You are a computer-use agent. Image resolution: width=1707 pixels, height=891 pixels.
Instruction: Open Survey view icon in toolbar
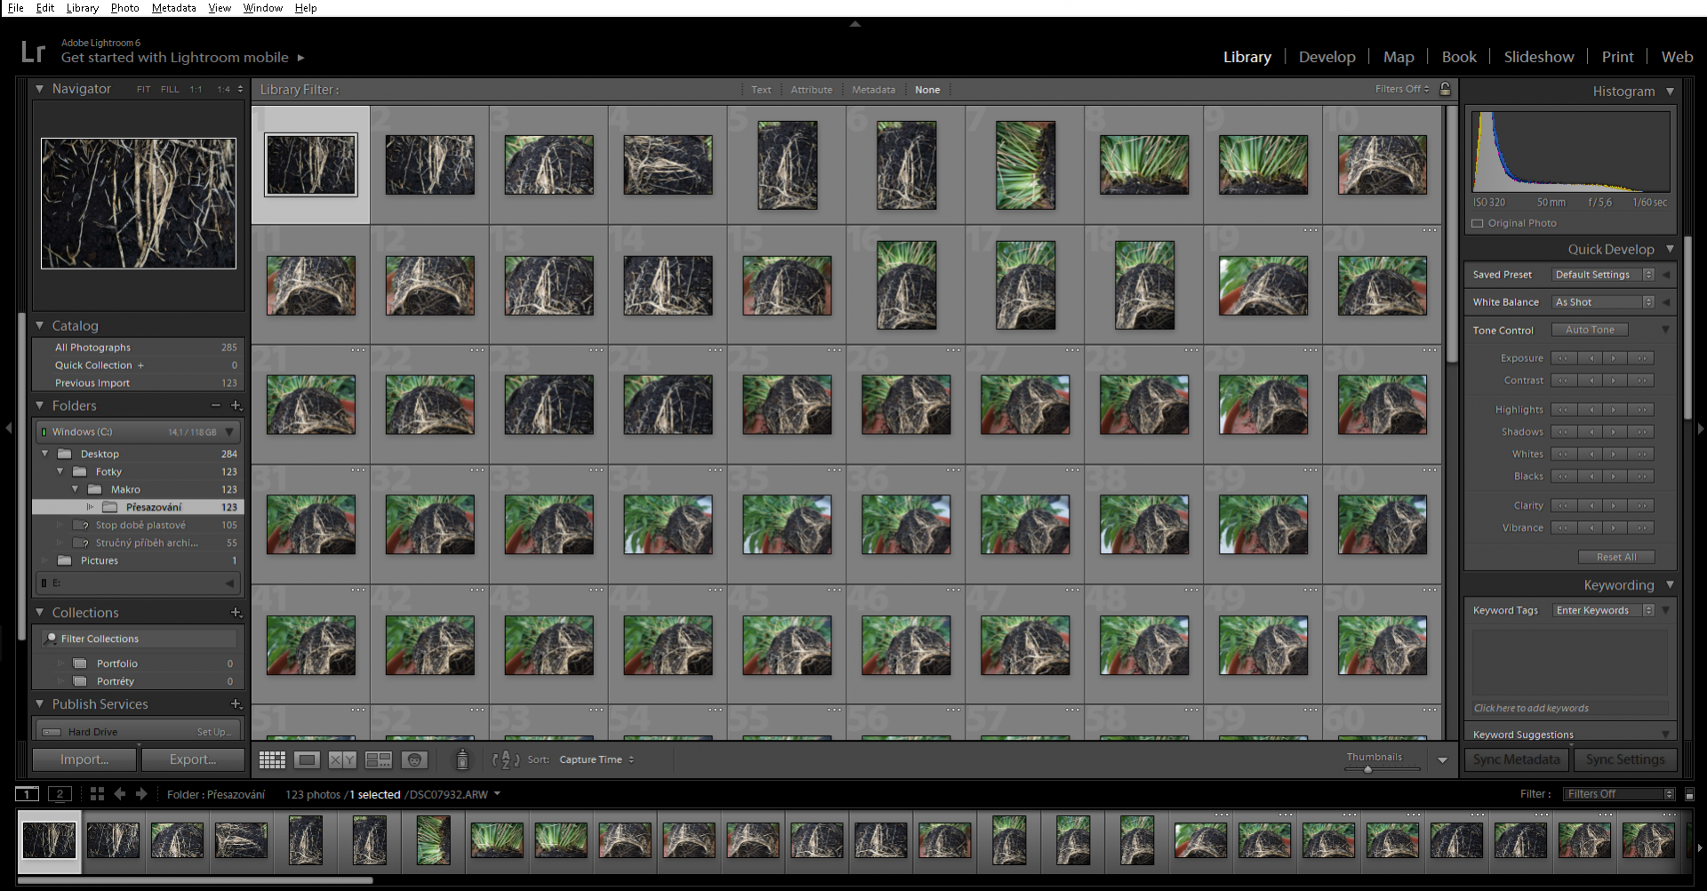point(379,759)
